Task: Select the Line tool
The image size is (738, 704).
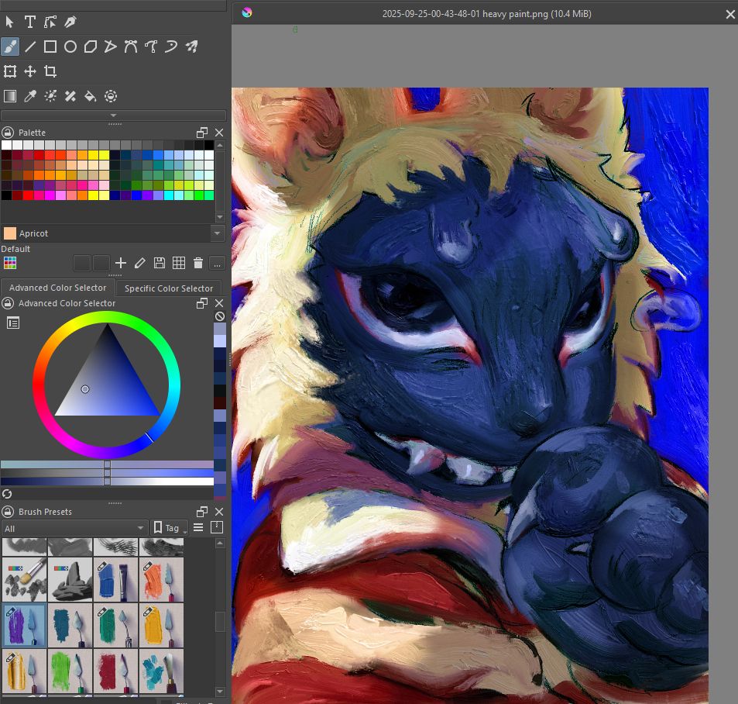Action: (29, 47)
